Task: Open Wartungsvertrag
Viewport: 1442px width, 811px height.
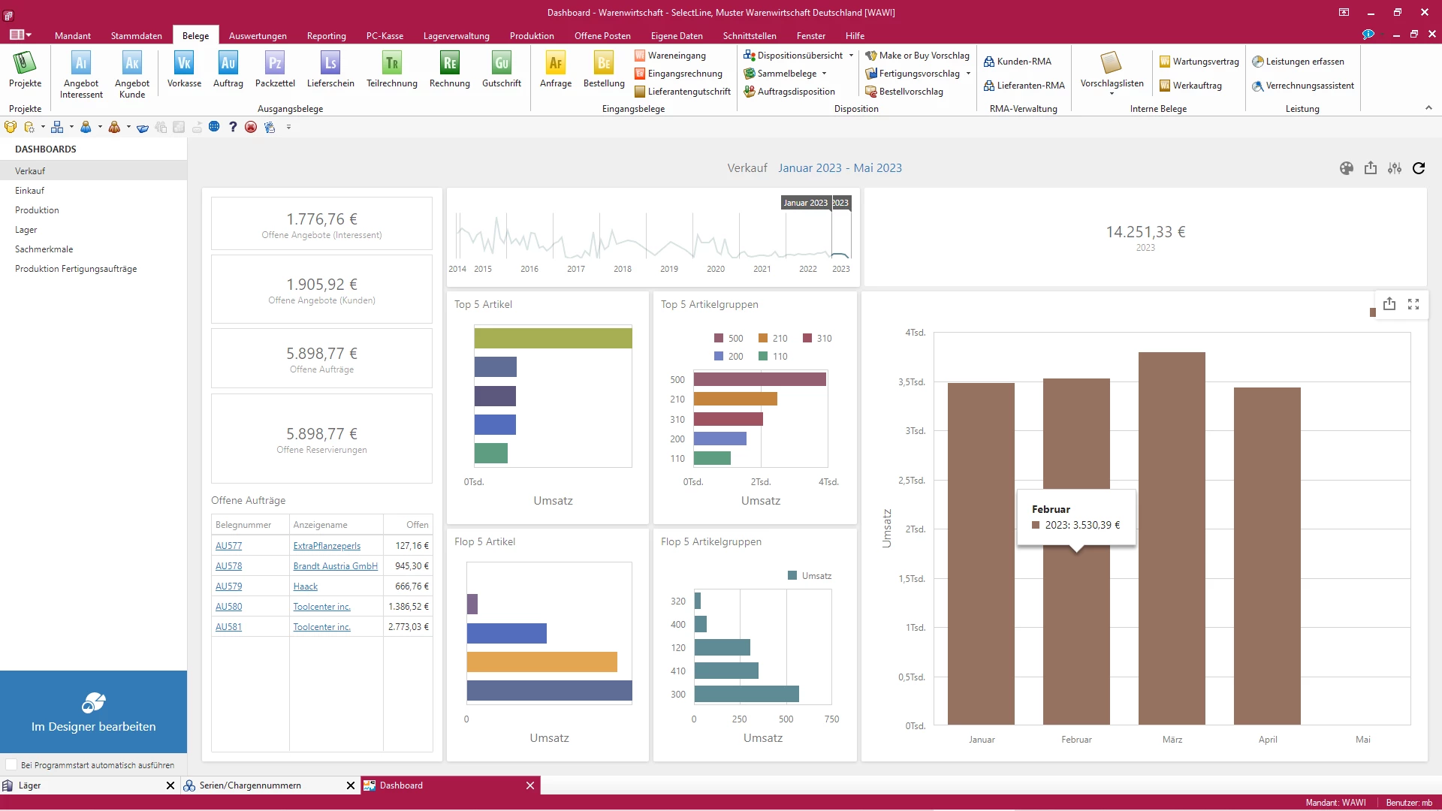Action: pyautogui.click(x=1199, y=62)
